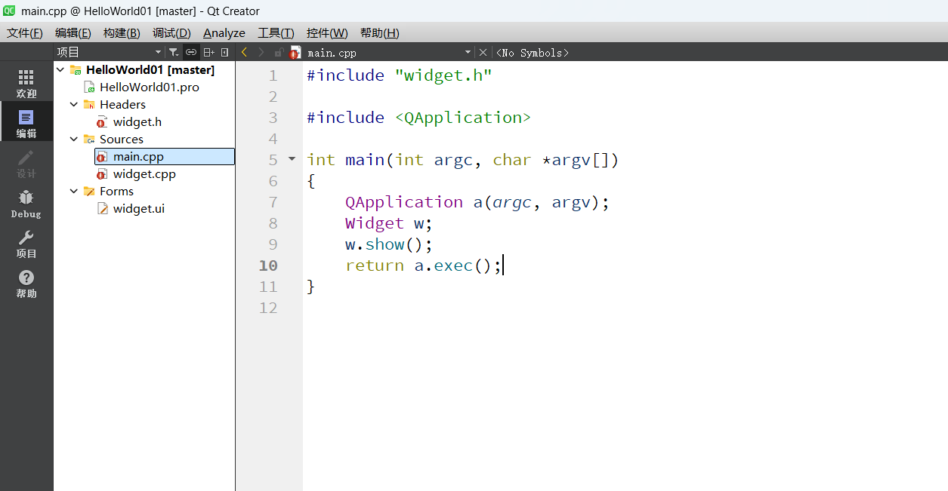The height and width of the screenshot is (491, 948).
Task: Fold the main function at line 5
Action: 292,159
